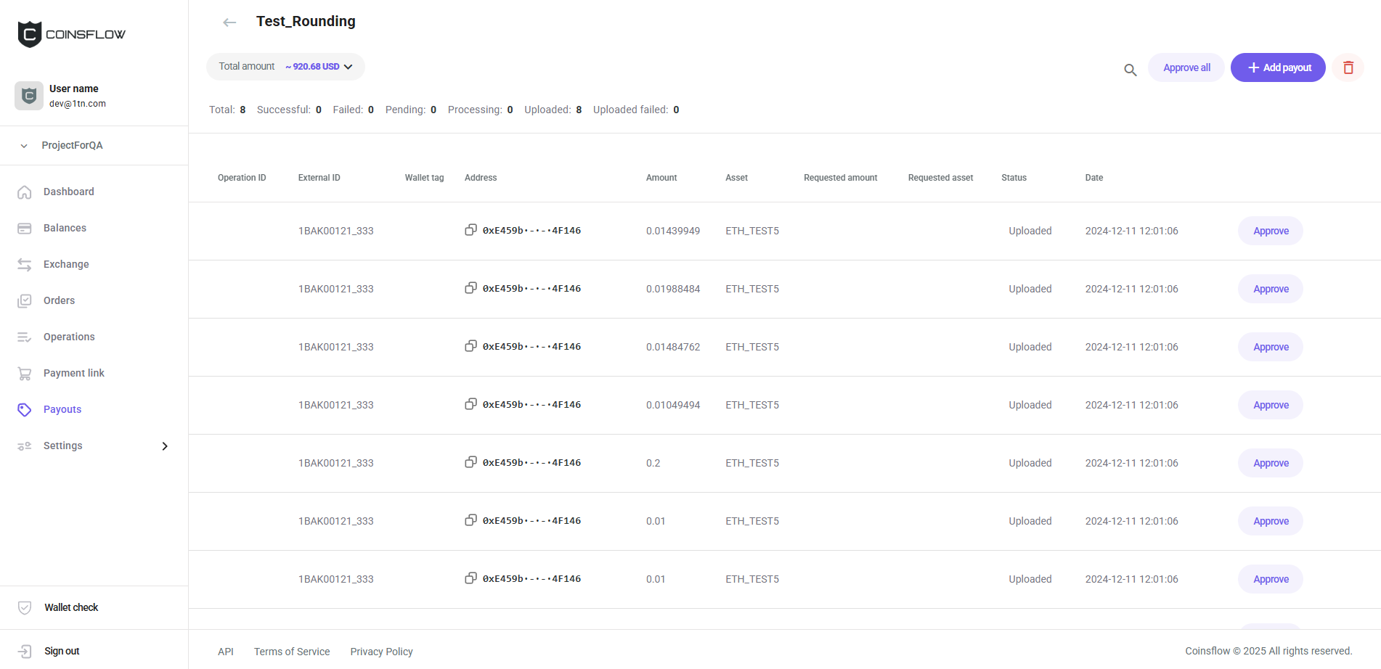Click the back arrow beside Test_Rounding
Screen dimensions: 1381x669
point(229,22)
